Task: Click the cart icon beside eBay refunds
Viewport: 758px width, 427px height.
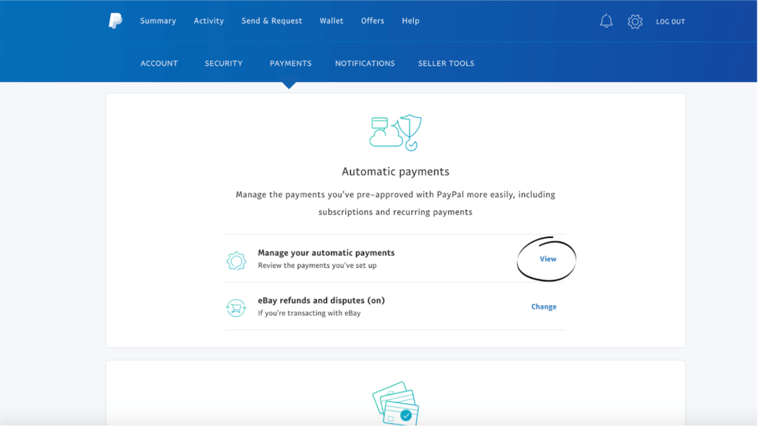Action: (236, 308)
